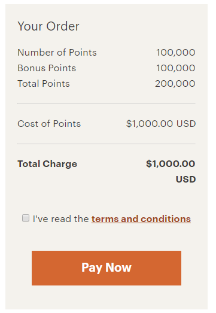
Task: Click the divider line above Cost of Points
Action: tap(107, 104)
